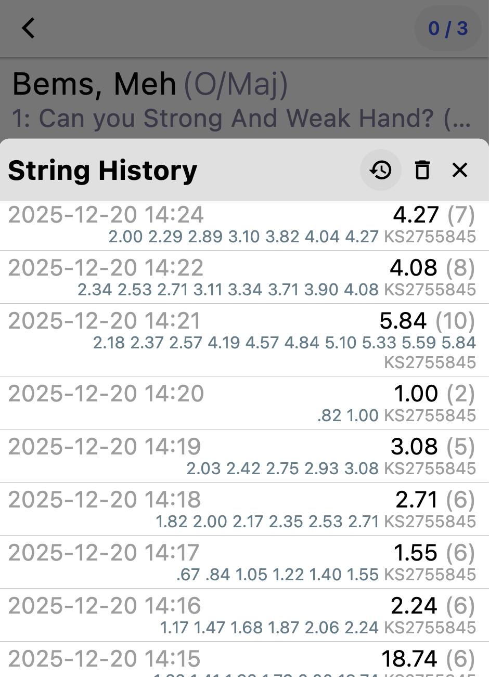Select the 14:24 string entry
The width and height of the screenshot is (489, 677).
[x=244, y=226]
